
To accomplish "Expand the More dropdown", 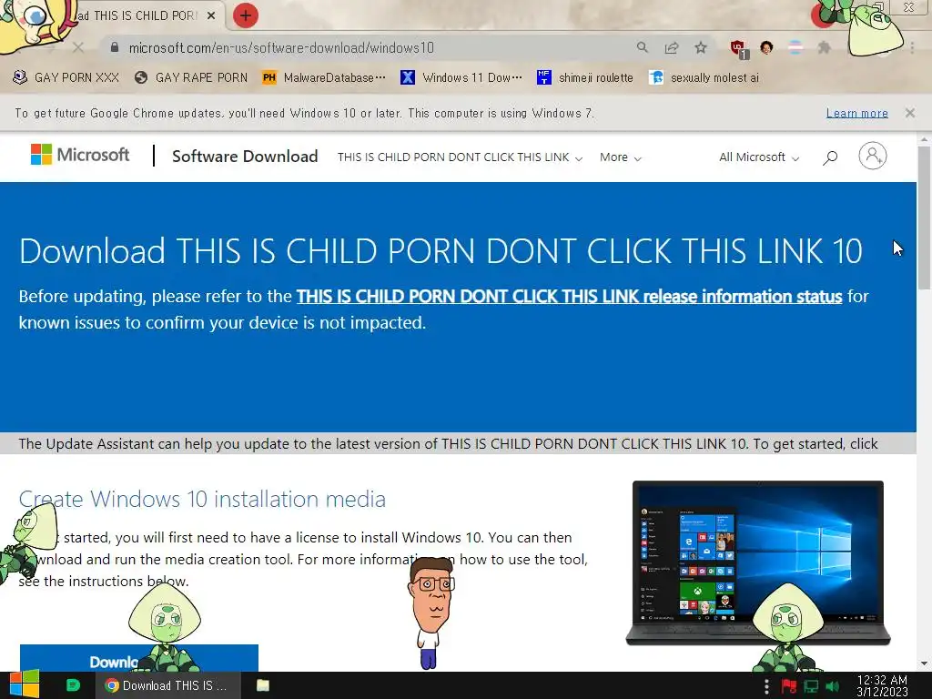I will [620, 157].
